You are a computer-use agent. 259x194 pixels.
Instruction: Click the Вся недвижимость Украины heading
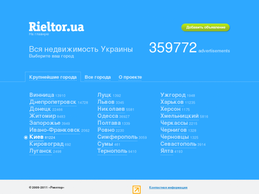coord(81,49)
